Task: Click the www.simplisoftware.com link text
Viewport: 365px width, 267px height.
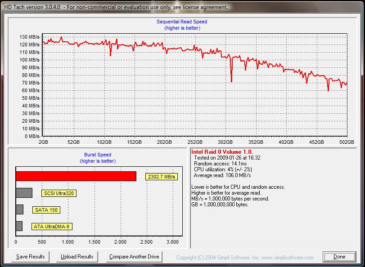Action: (x=288, y=258)
